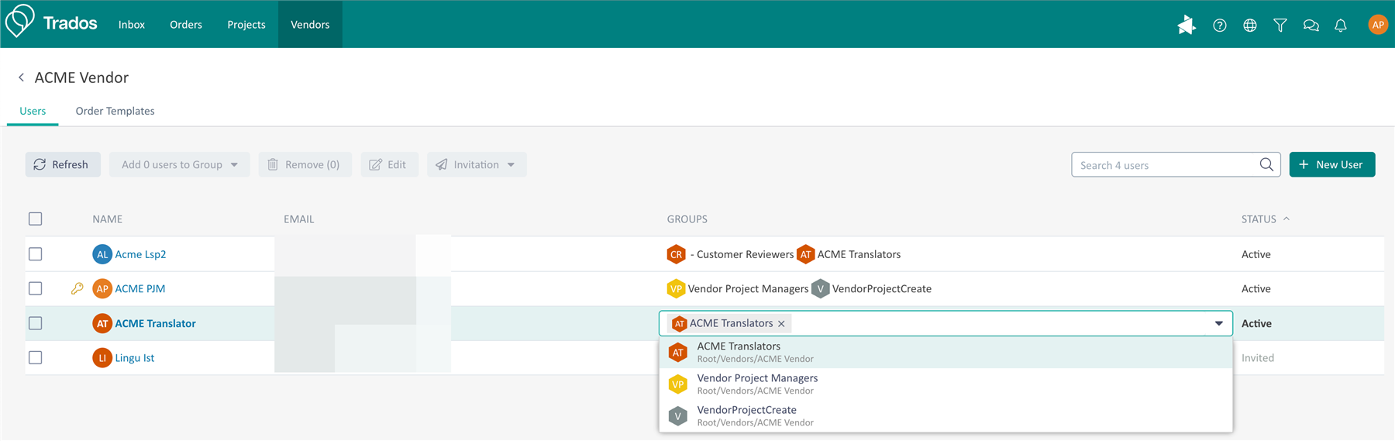Open the Invitation dropdown
1395x441 pixels.
coord(477,164)
